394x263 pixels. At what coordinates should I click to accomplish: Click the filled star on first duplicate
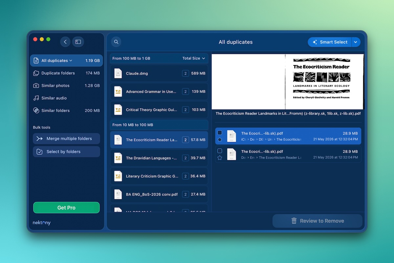tap(220, 140)
